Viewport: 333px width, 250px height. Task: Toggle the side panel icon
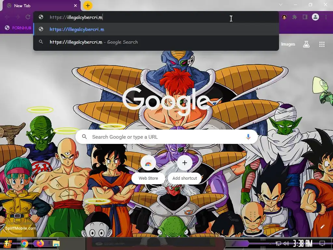click(305, 17)
